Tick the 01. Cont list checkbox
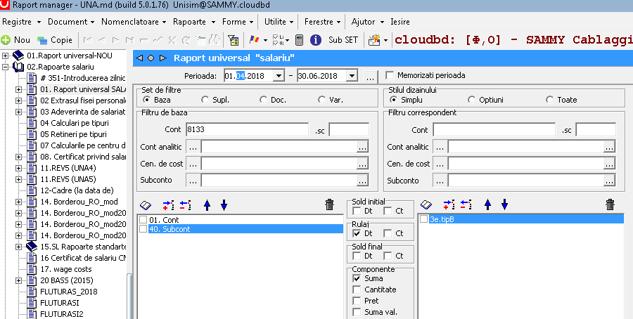 (x=143, y=220)
